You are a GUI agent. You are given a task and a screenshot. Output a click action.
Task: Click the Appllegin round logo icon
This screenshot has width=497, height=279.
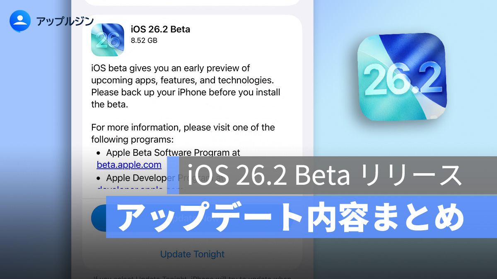pos(20,21)
